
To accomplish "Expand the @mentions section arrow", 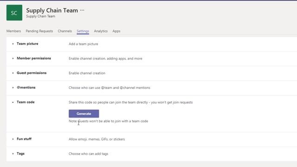I will point(13,88).
